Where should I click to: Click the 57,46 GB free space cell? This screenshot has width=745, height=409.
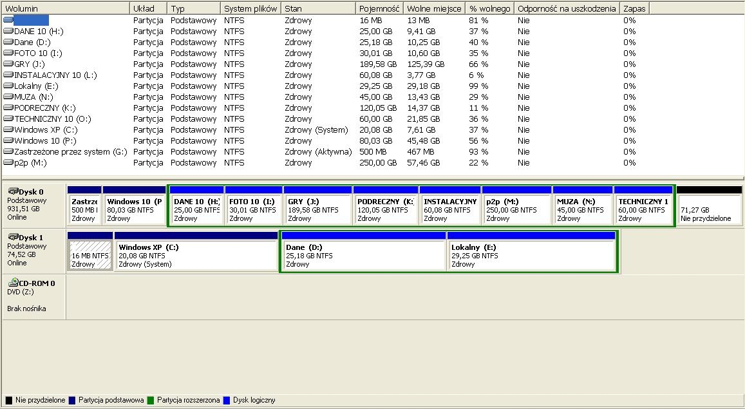423,162
